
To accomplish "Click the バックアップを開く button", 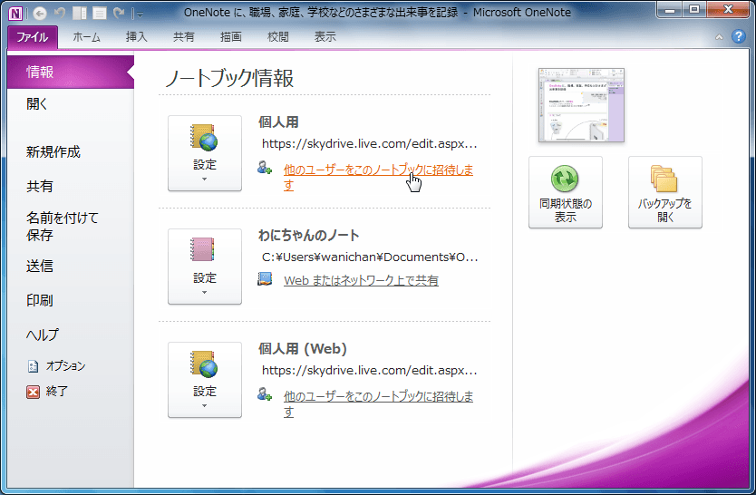I will pos(664,192).
